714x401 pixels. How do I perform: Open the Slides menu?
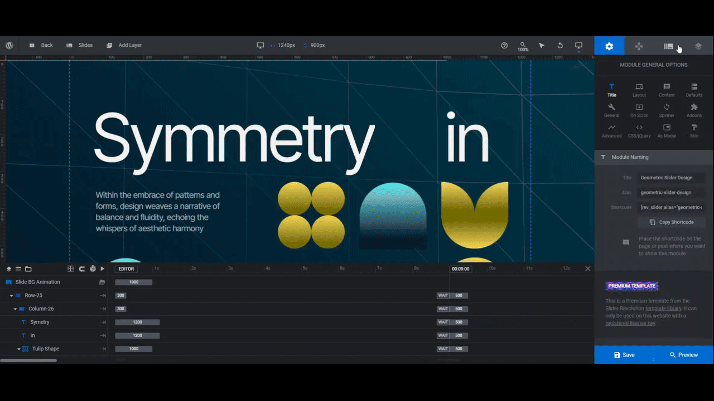coord(79,45)
